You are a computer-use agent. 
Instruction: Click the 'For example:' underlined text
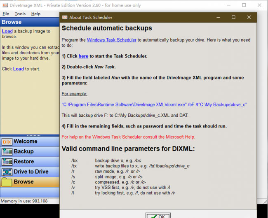(75, 94)
